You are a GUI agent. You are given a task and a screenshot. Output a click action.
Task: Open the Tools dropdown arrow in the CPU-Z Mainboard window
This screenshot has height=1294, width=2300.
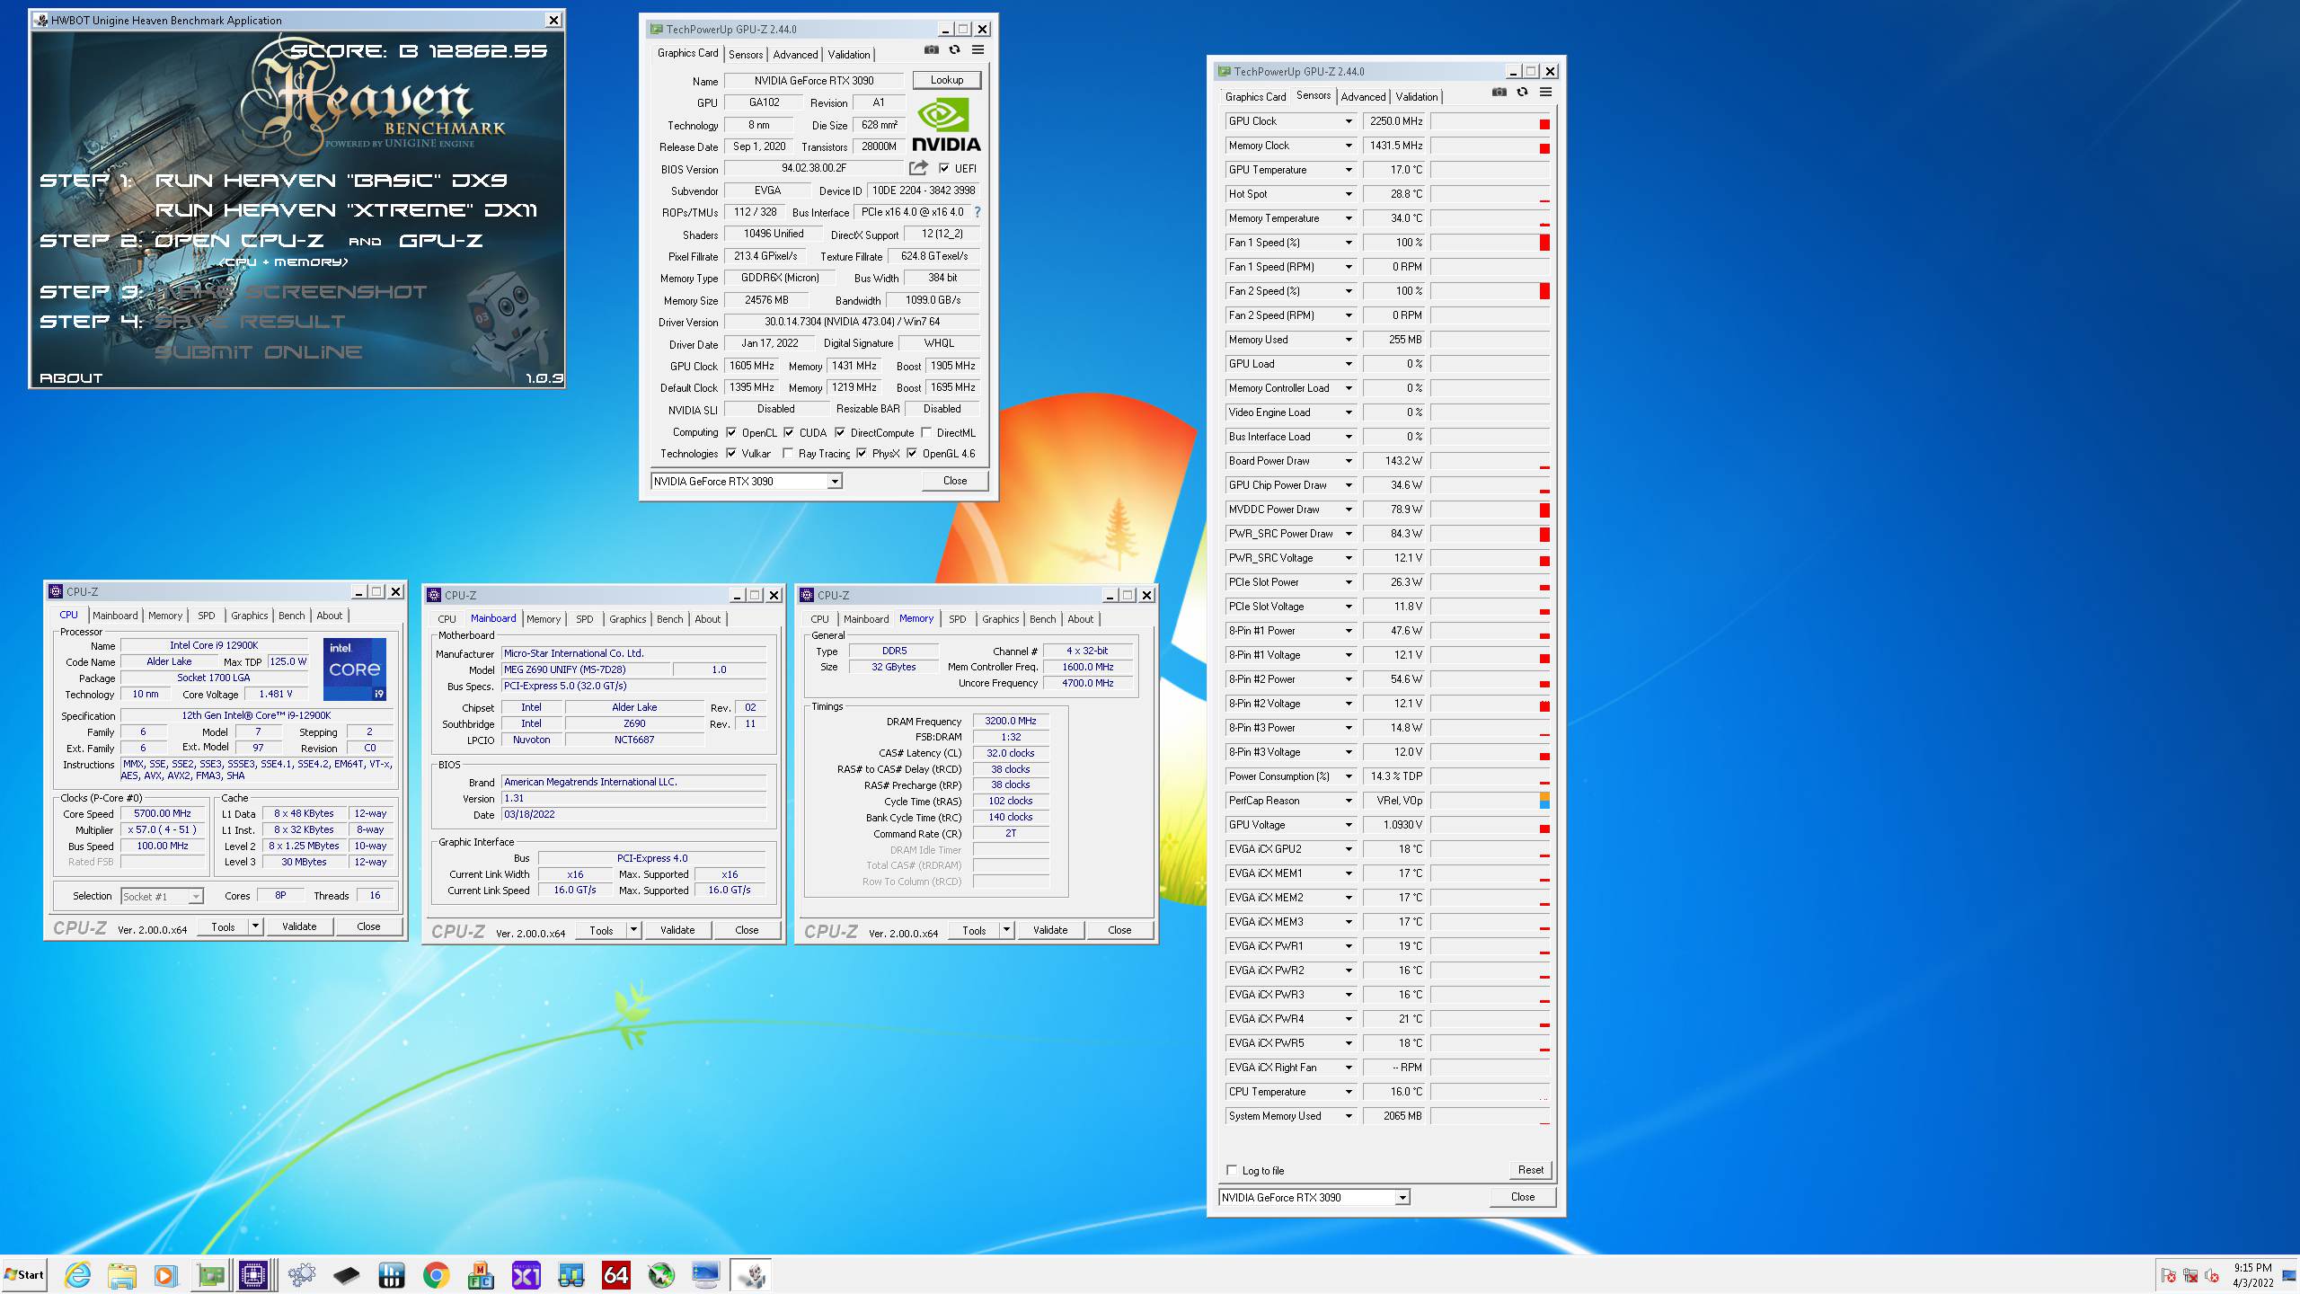click(x=634, y=930)
